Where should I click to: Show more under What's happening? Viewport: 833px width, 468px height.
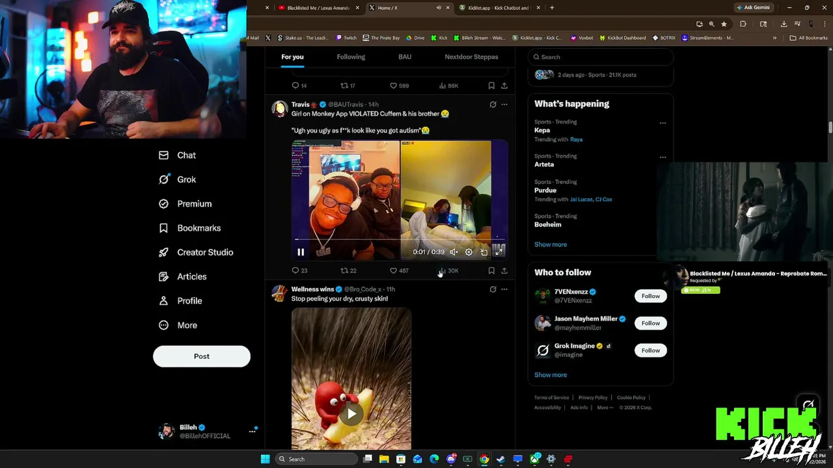(x=551, y=244)
